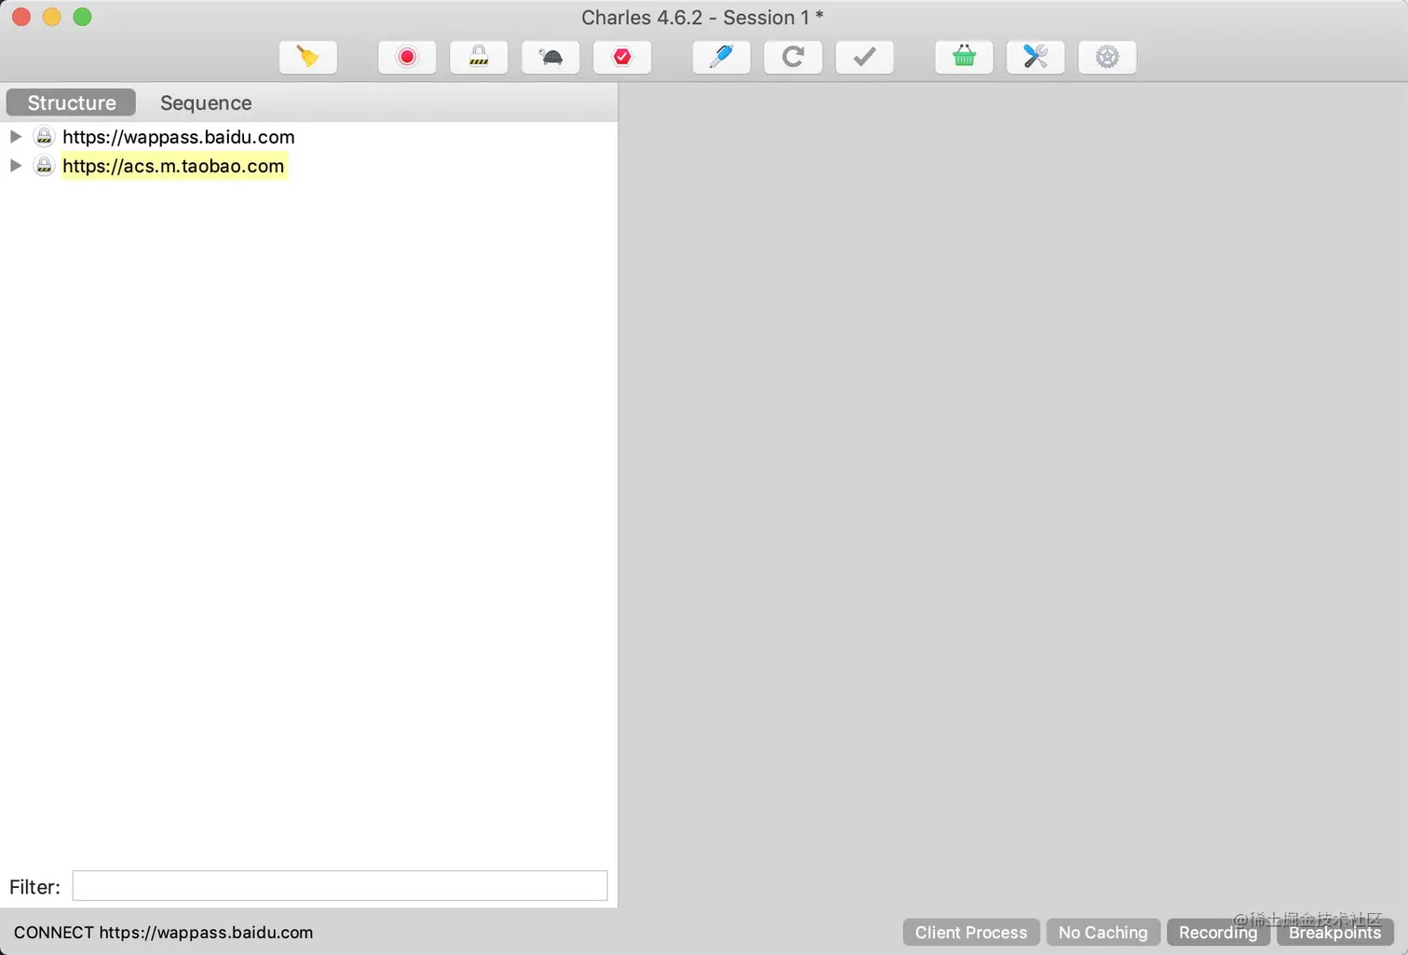
Task: Validate selected request with the checkmark icon
Action: point(865,57)
